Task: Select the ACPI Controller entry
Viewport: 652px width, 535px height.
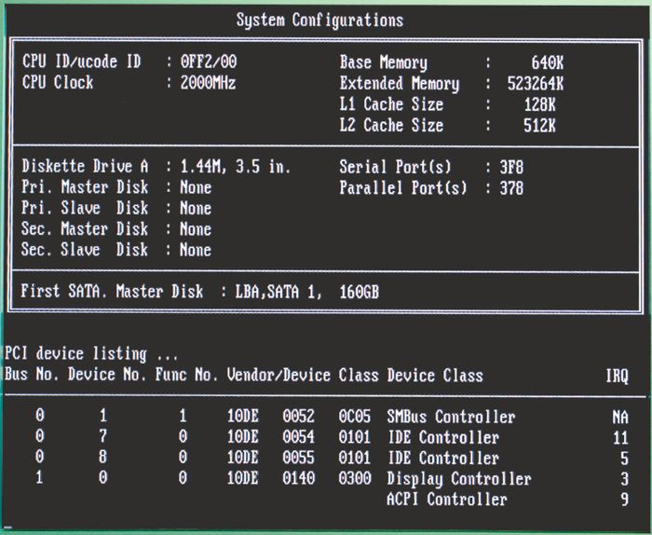Action: coord(447,500)
